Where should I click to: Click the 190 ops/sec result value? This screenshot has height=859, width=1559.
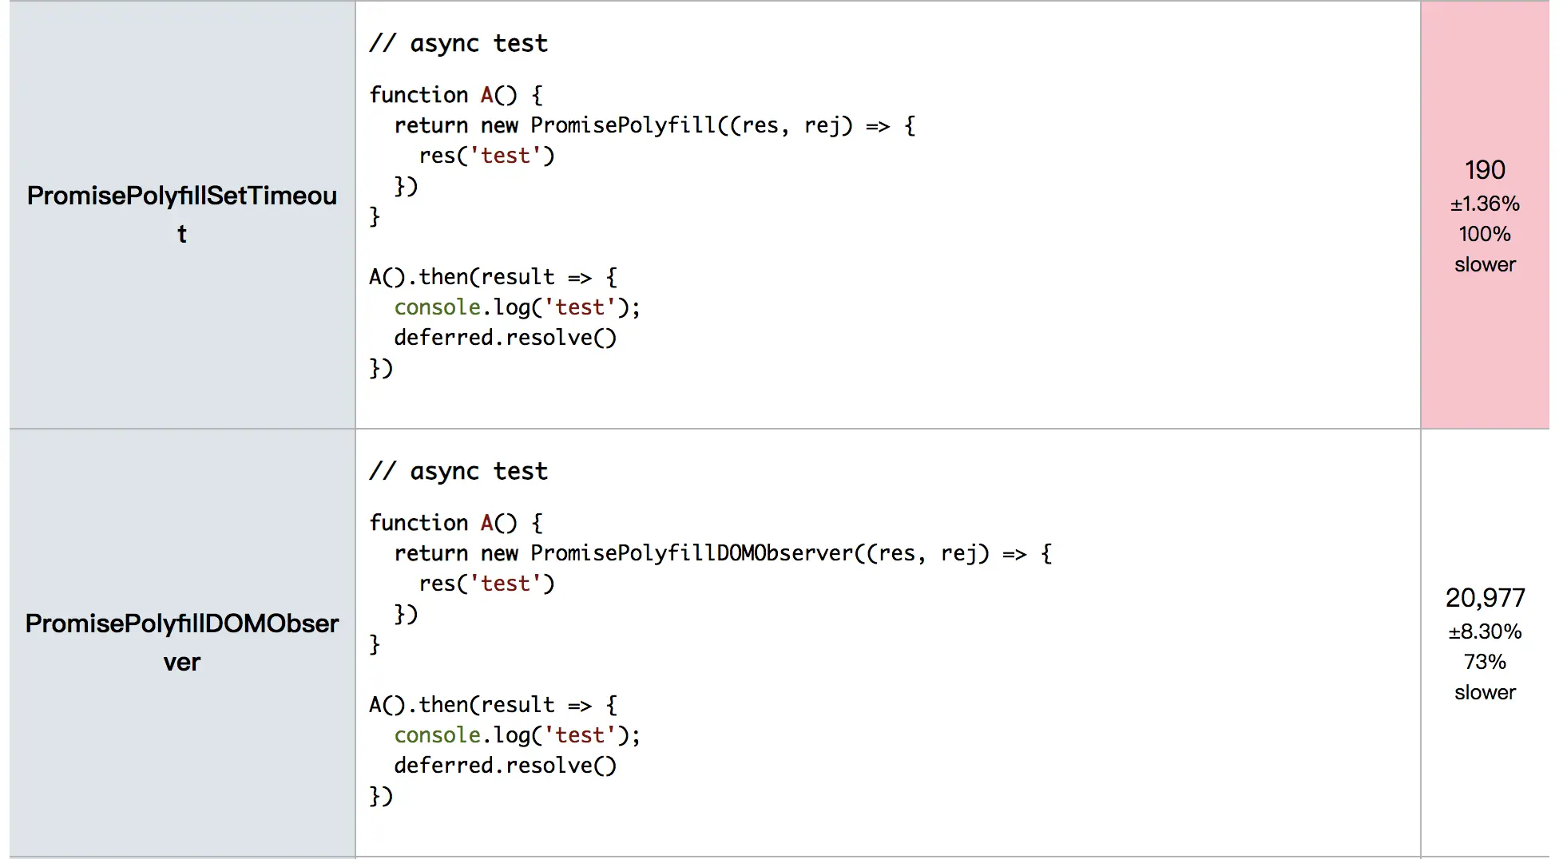(x=1485, y=170)
